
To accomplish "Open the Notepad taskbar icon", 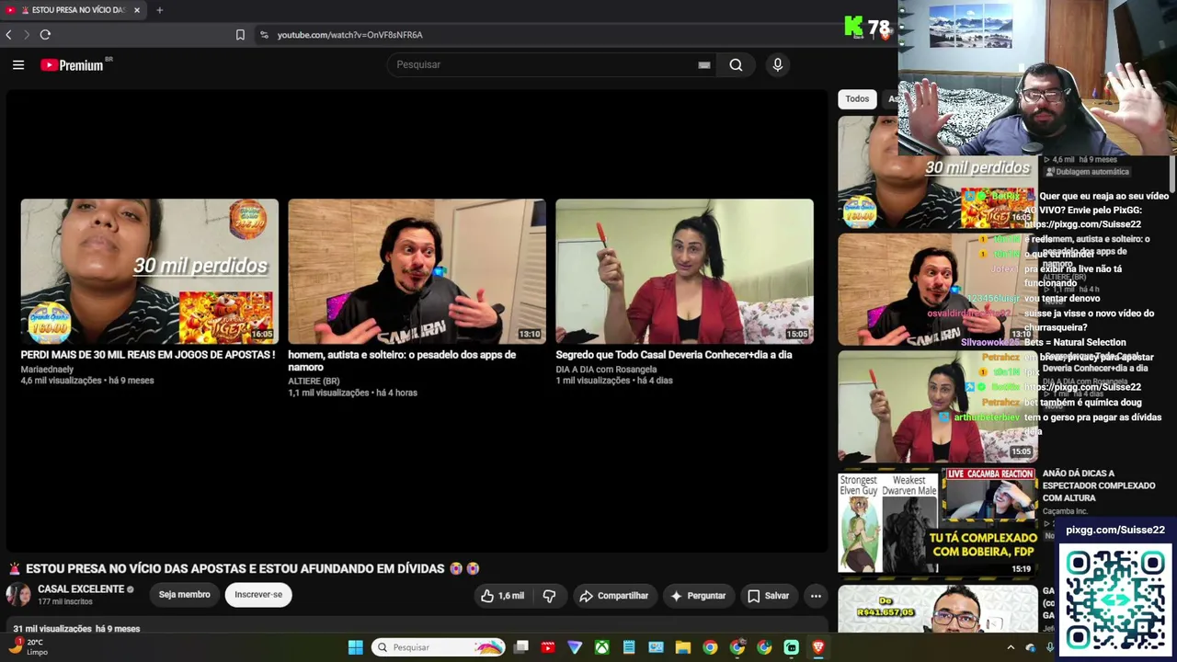I will 629,647.
